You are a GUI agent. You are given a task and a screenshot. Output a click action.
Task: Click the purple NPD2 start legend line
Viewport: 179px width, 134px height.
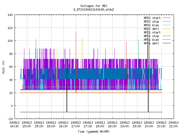tap(166, 18)
